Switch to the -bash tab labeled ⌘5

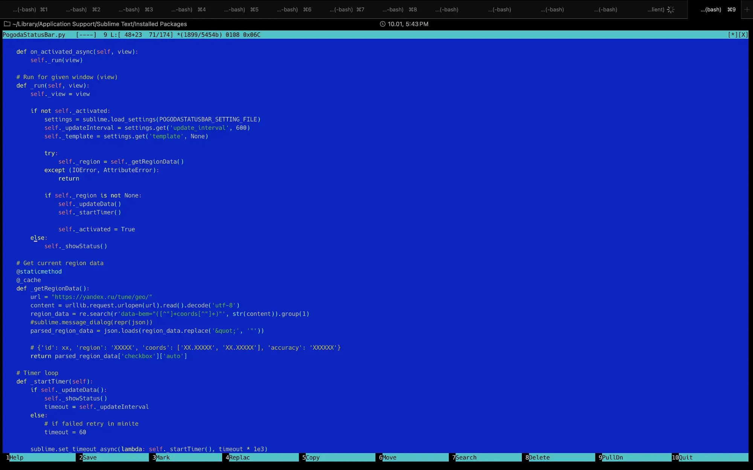pos(241,9)
